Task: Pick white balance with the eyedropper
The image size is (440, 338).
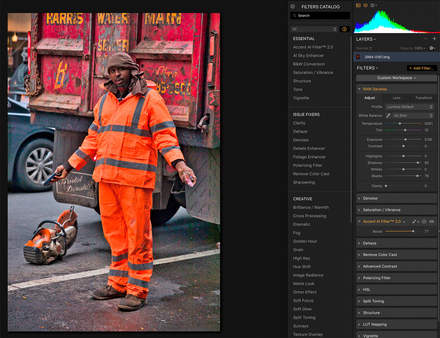Action: coord(388,116)
